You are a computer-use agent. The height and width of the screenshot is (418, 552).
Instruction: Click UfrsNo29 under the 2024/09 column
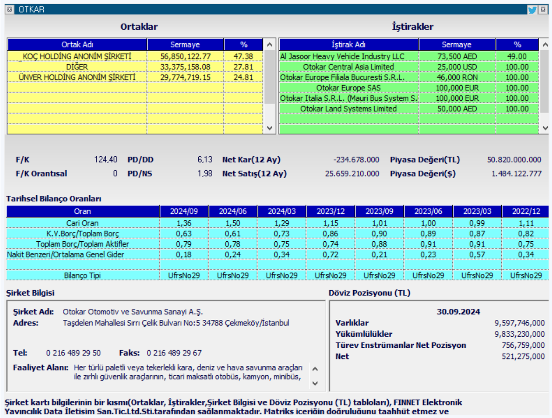click(x=184, y=275)
